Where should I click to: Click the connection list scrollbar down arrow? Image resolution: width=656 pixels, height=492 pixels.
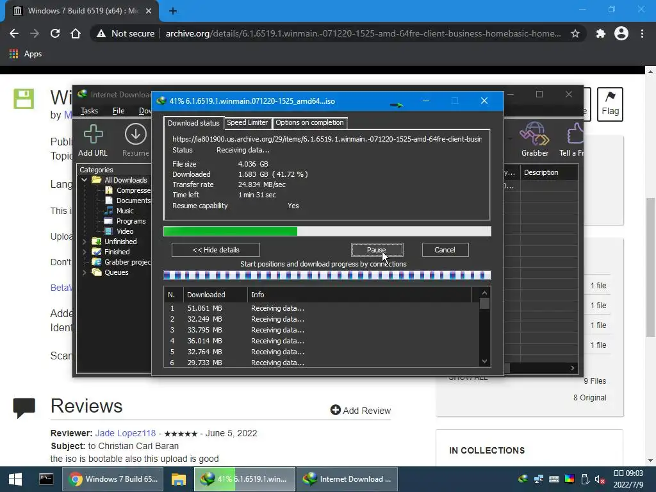point(484,361)
